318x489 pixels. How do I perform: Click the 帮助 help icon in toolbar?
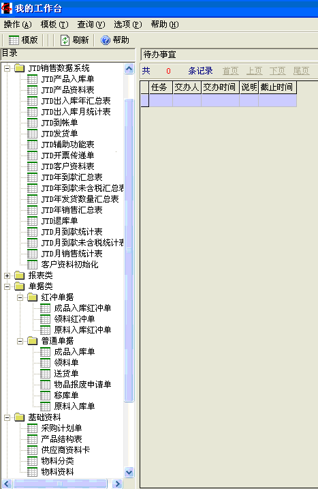coord(106,40)
